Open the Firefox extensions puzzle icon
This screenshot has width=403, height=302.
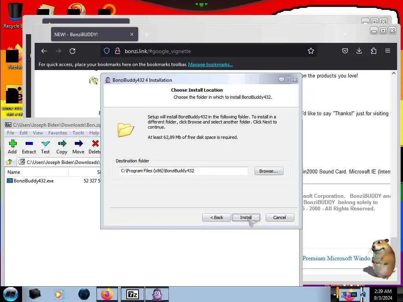(373, 51)
